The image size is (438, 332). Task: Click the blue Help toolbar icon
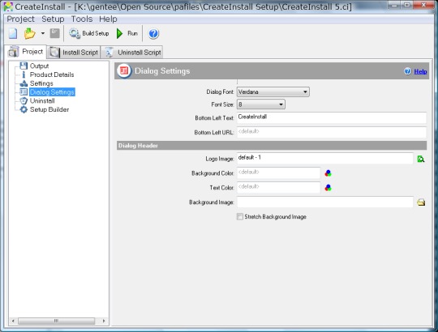[153, 34]
